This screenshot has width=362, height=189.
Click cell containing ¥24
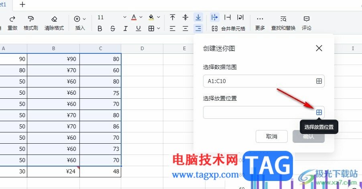tap(53, 171)
